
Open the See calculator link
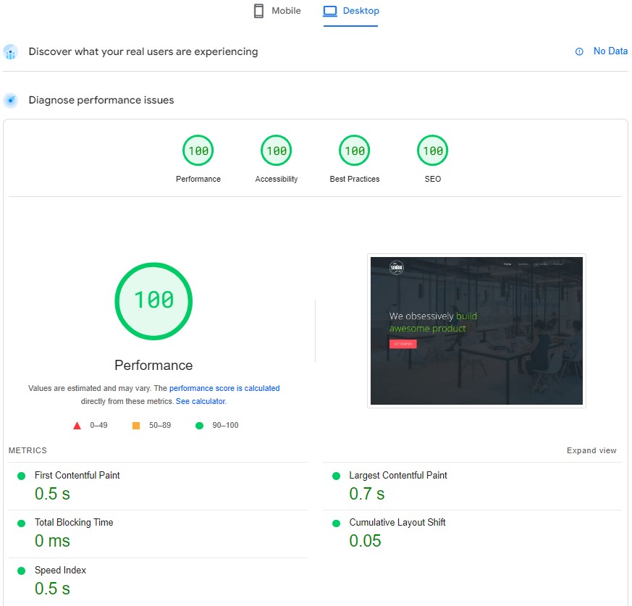pyautogui.click(x=201, y=402)
